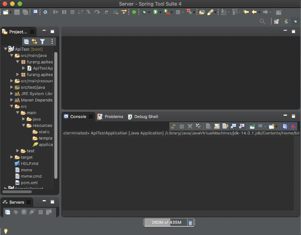Launch Debug with the bug icon
Viewport: 301px width, 235px height.
144,12
